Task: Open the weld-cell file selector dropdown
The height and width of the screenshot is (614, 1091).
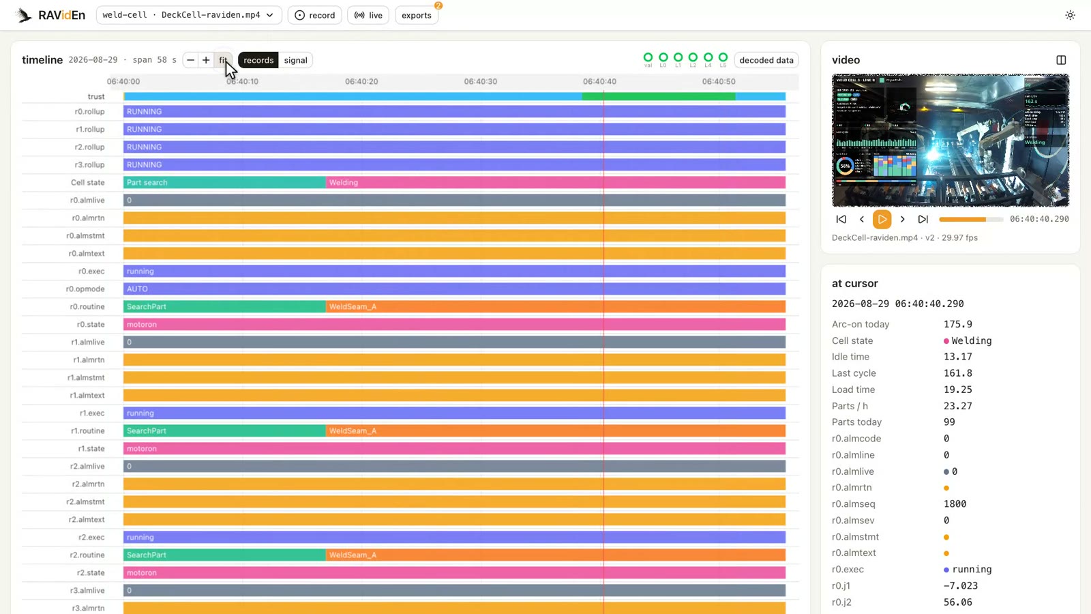Action: tap(189, 15)
